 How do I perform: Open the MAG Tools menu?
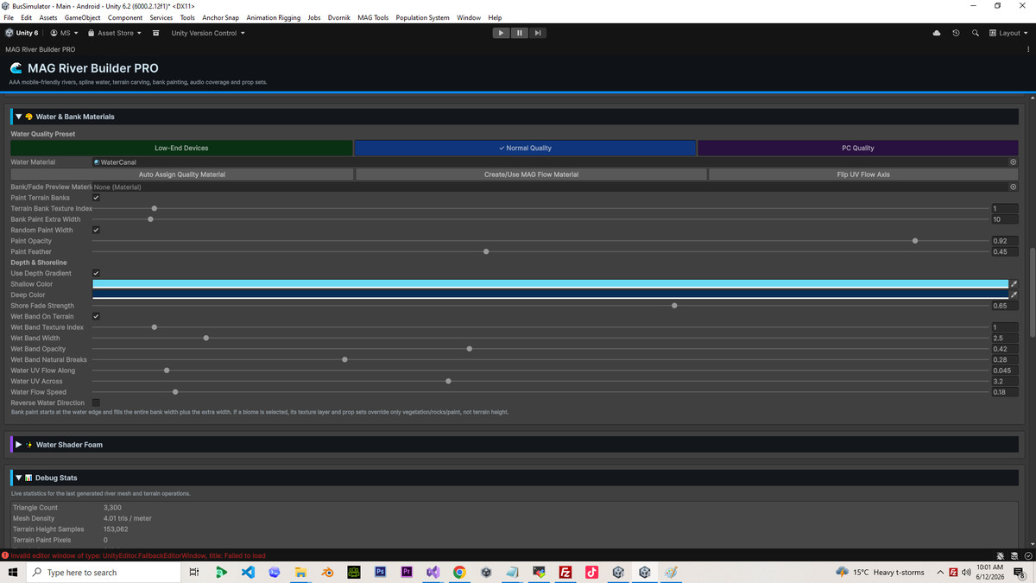[x=373, y=17]
